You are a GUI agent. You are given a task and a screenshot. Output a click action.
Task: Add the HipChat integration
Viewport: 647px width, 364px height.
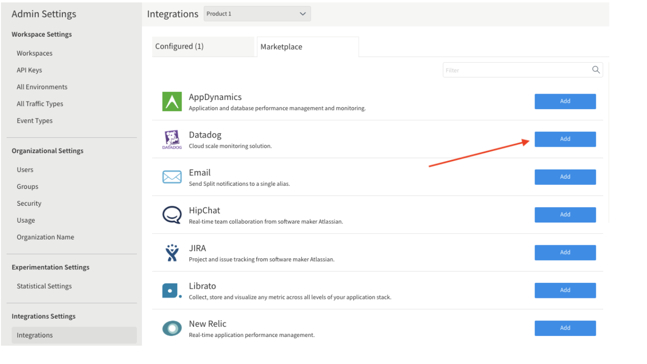[x=565, y=214]
